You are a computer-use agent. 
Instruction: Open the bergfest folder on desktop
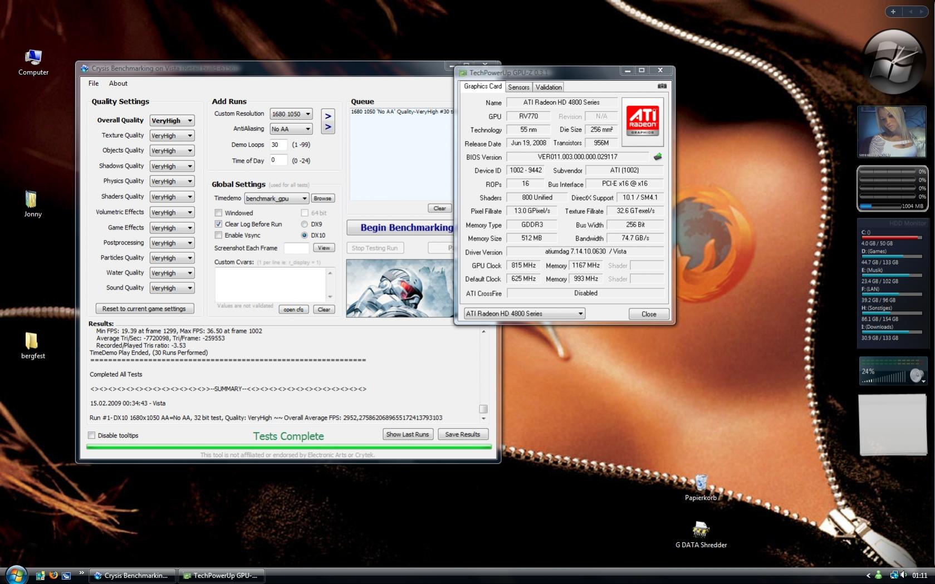click(32, 346)
